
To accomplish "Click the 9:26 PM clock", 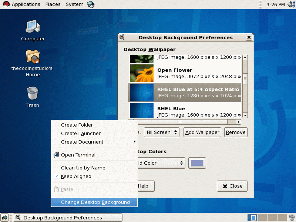I will click(x=275, y=4).
